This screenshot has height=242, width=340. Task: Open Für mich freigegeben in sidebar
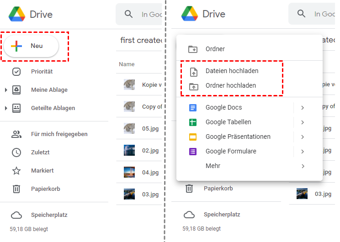pyautogui.click(x=59, y=134)
